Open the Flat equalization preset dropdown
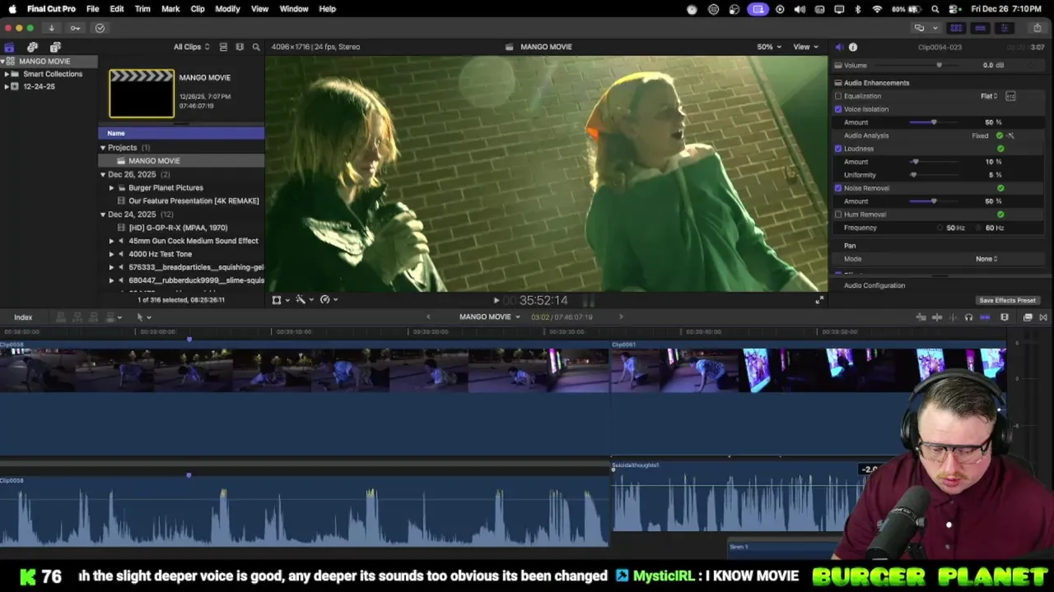Viewport: 1054px width, 592px height. tap(989, 96)
